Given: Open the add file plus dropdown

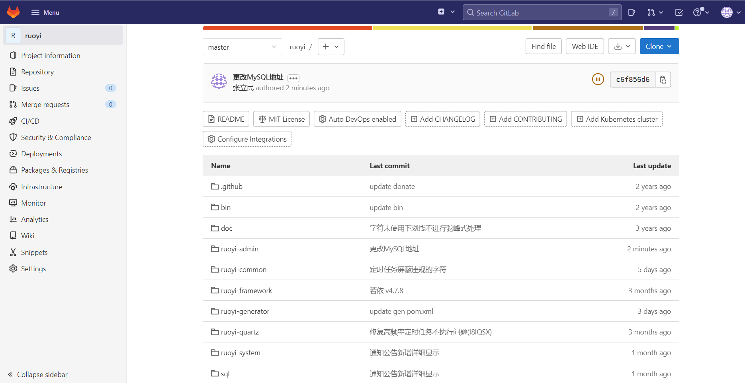Looking at the screenshot, I should (x=331, y=47).
